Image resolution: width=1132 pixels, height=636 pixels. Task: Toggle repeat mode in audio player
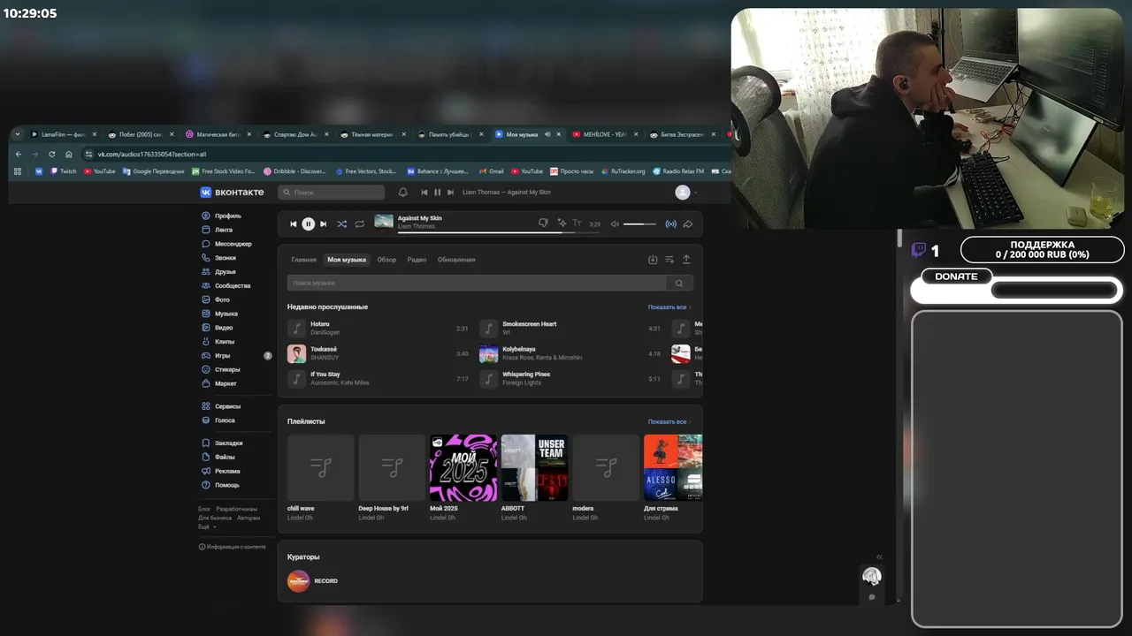point(360,224)
